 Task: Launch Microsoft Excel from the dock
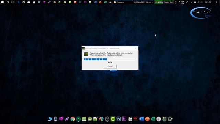point(153,119)
